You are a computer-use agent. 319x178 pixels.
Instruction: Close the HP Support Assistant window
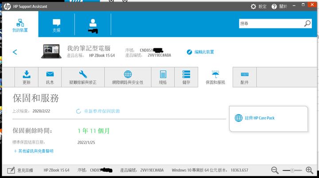[312, 5]
